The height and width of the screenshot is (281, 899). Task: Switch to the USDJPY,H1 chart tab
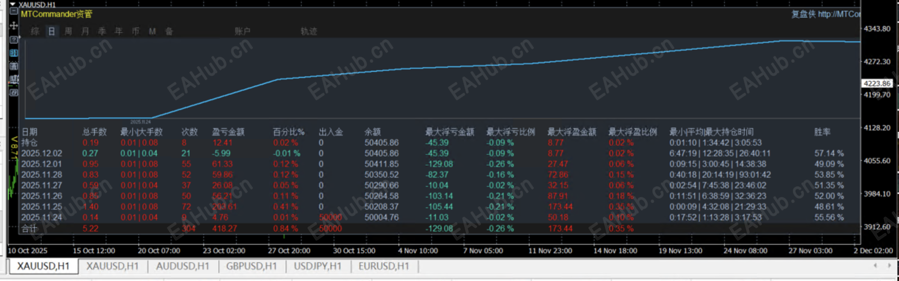[x=318, y=266]
